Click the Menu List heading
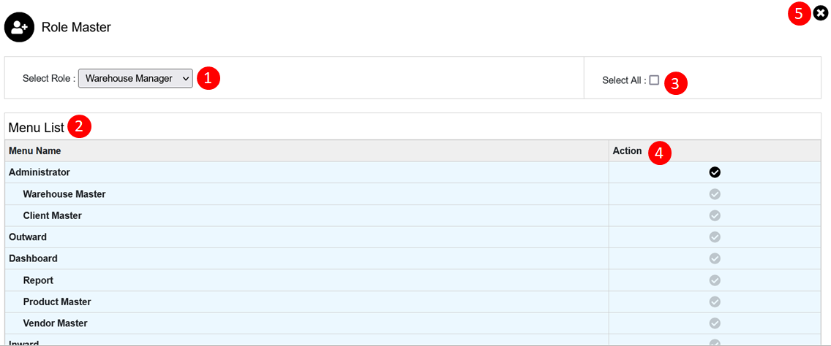The width and height of the screenshot is (831, 346). (37, 128)
